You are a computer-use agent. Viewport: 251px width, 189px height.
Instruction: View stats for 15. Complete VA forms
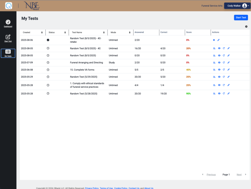tap(214, 70)
